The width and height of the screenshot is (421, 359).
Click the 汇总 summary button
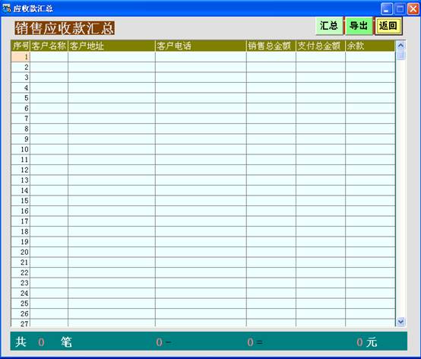tap(329, 26)
